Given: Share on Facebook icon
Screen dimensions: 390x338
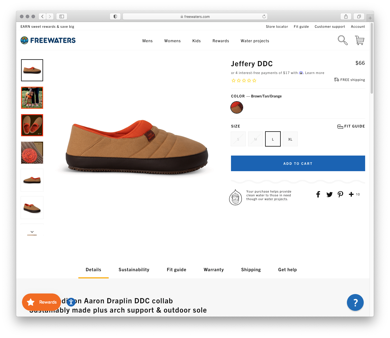Looking at the screenshot, I should (318, 194).
